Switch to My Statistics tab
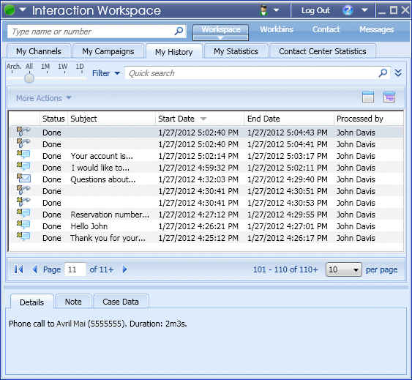 click(x=236, y=51)
